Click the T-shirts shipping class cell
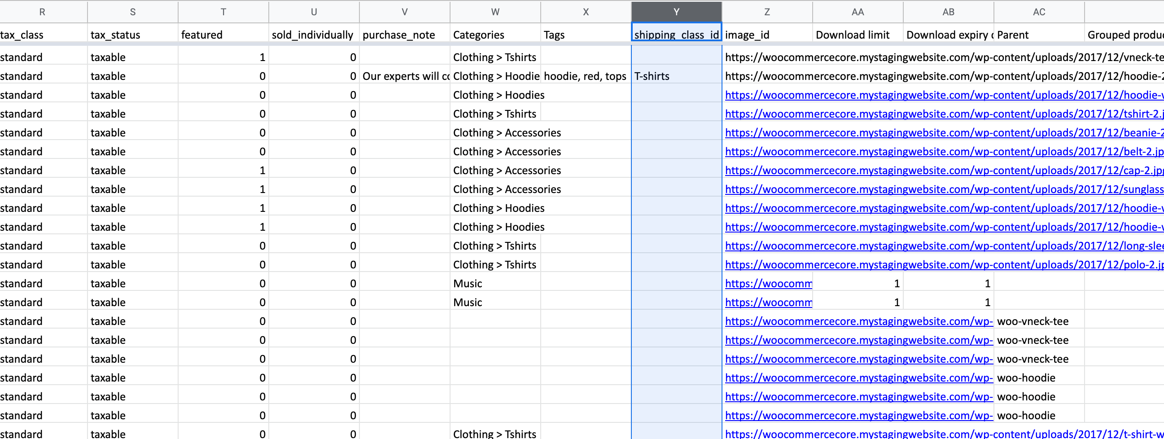 click(x=676, y=76)
